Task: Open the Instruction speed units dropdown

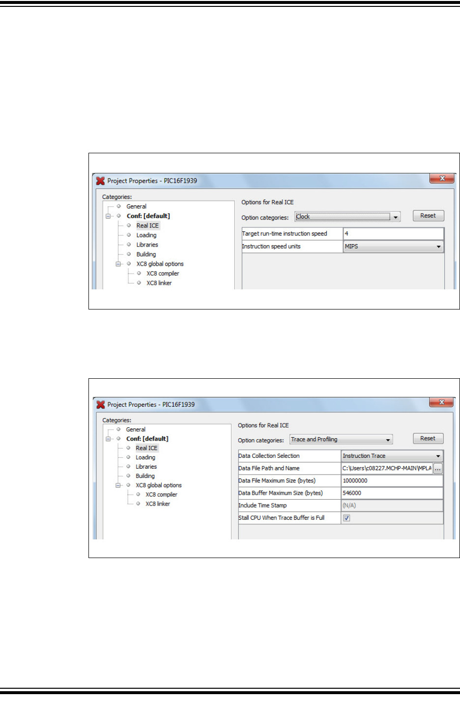Action: coord(439,246)
